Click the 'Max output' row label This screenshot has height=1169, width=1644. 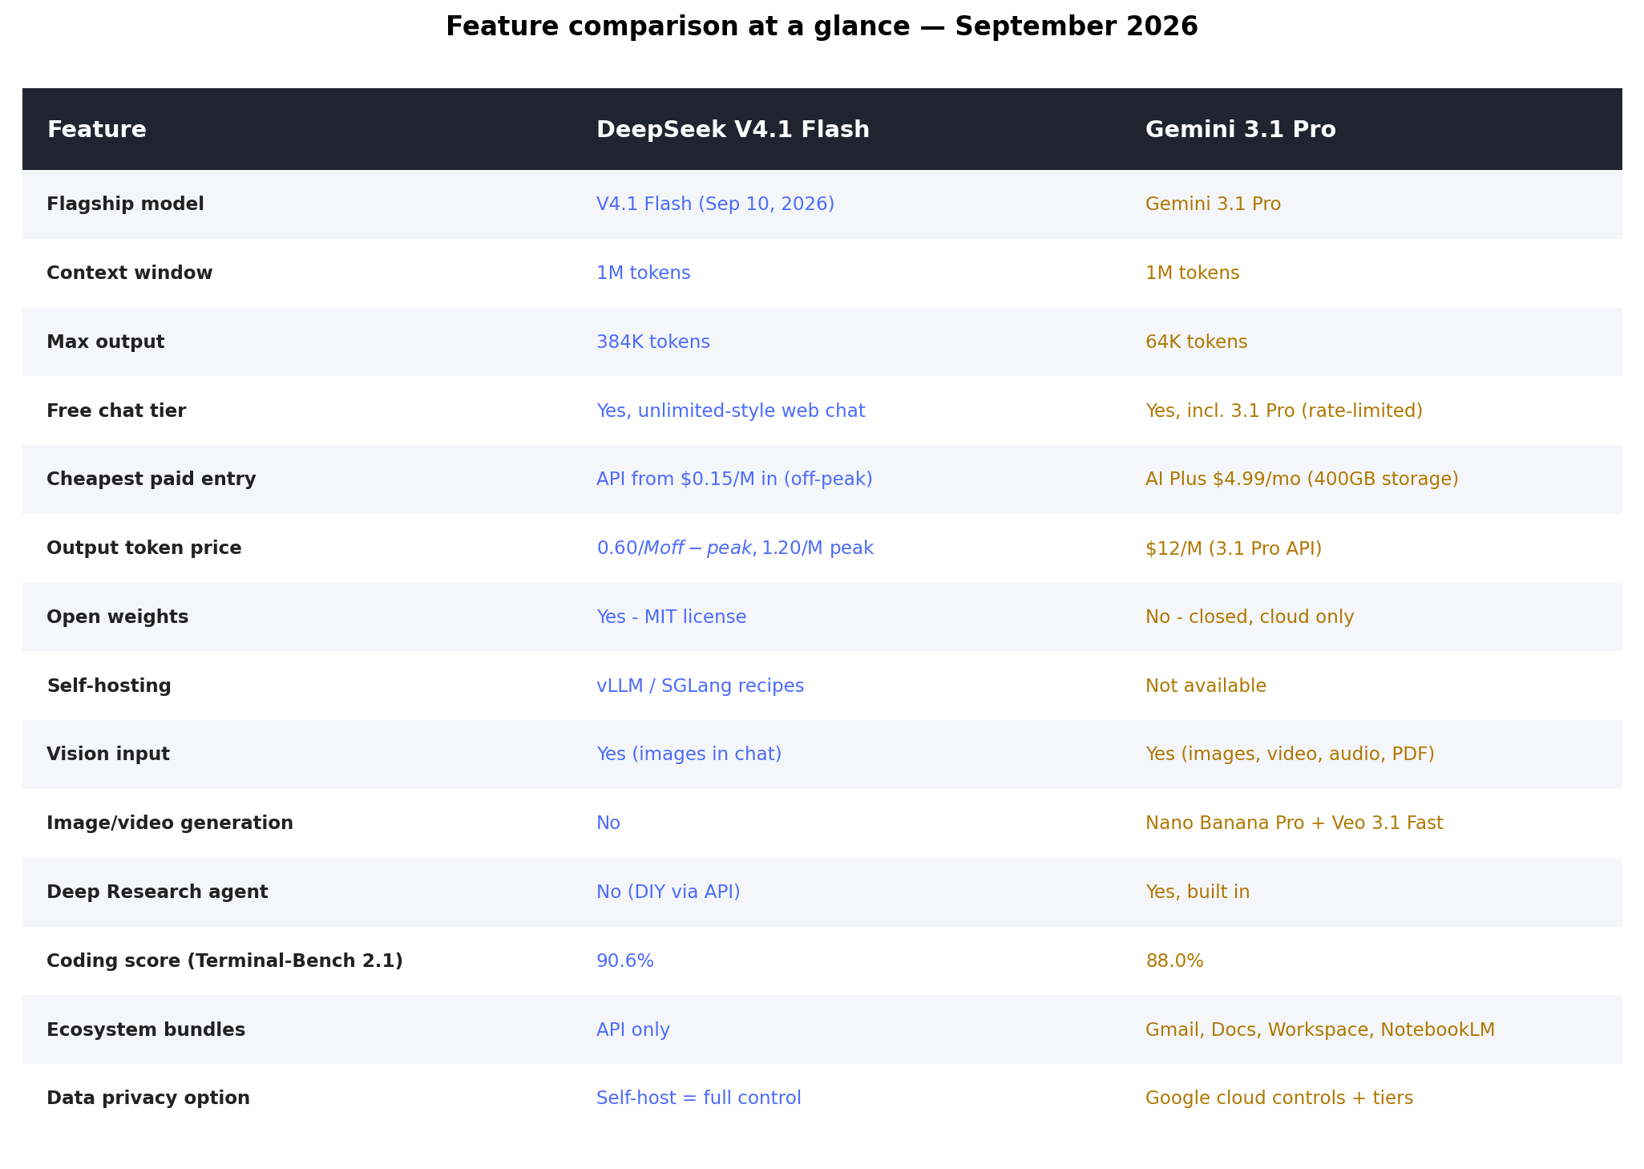(105, 342)
